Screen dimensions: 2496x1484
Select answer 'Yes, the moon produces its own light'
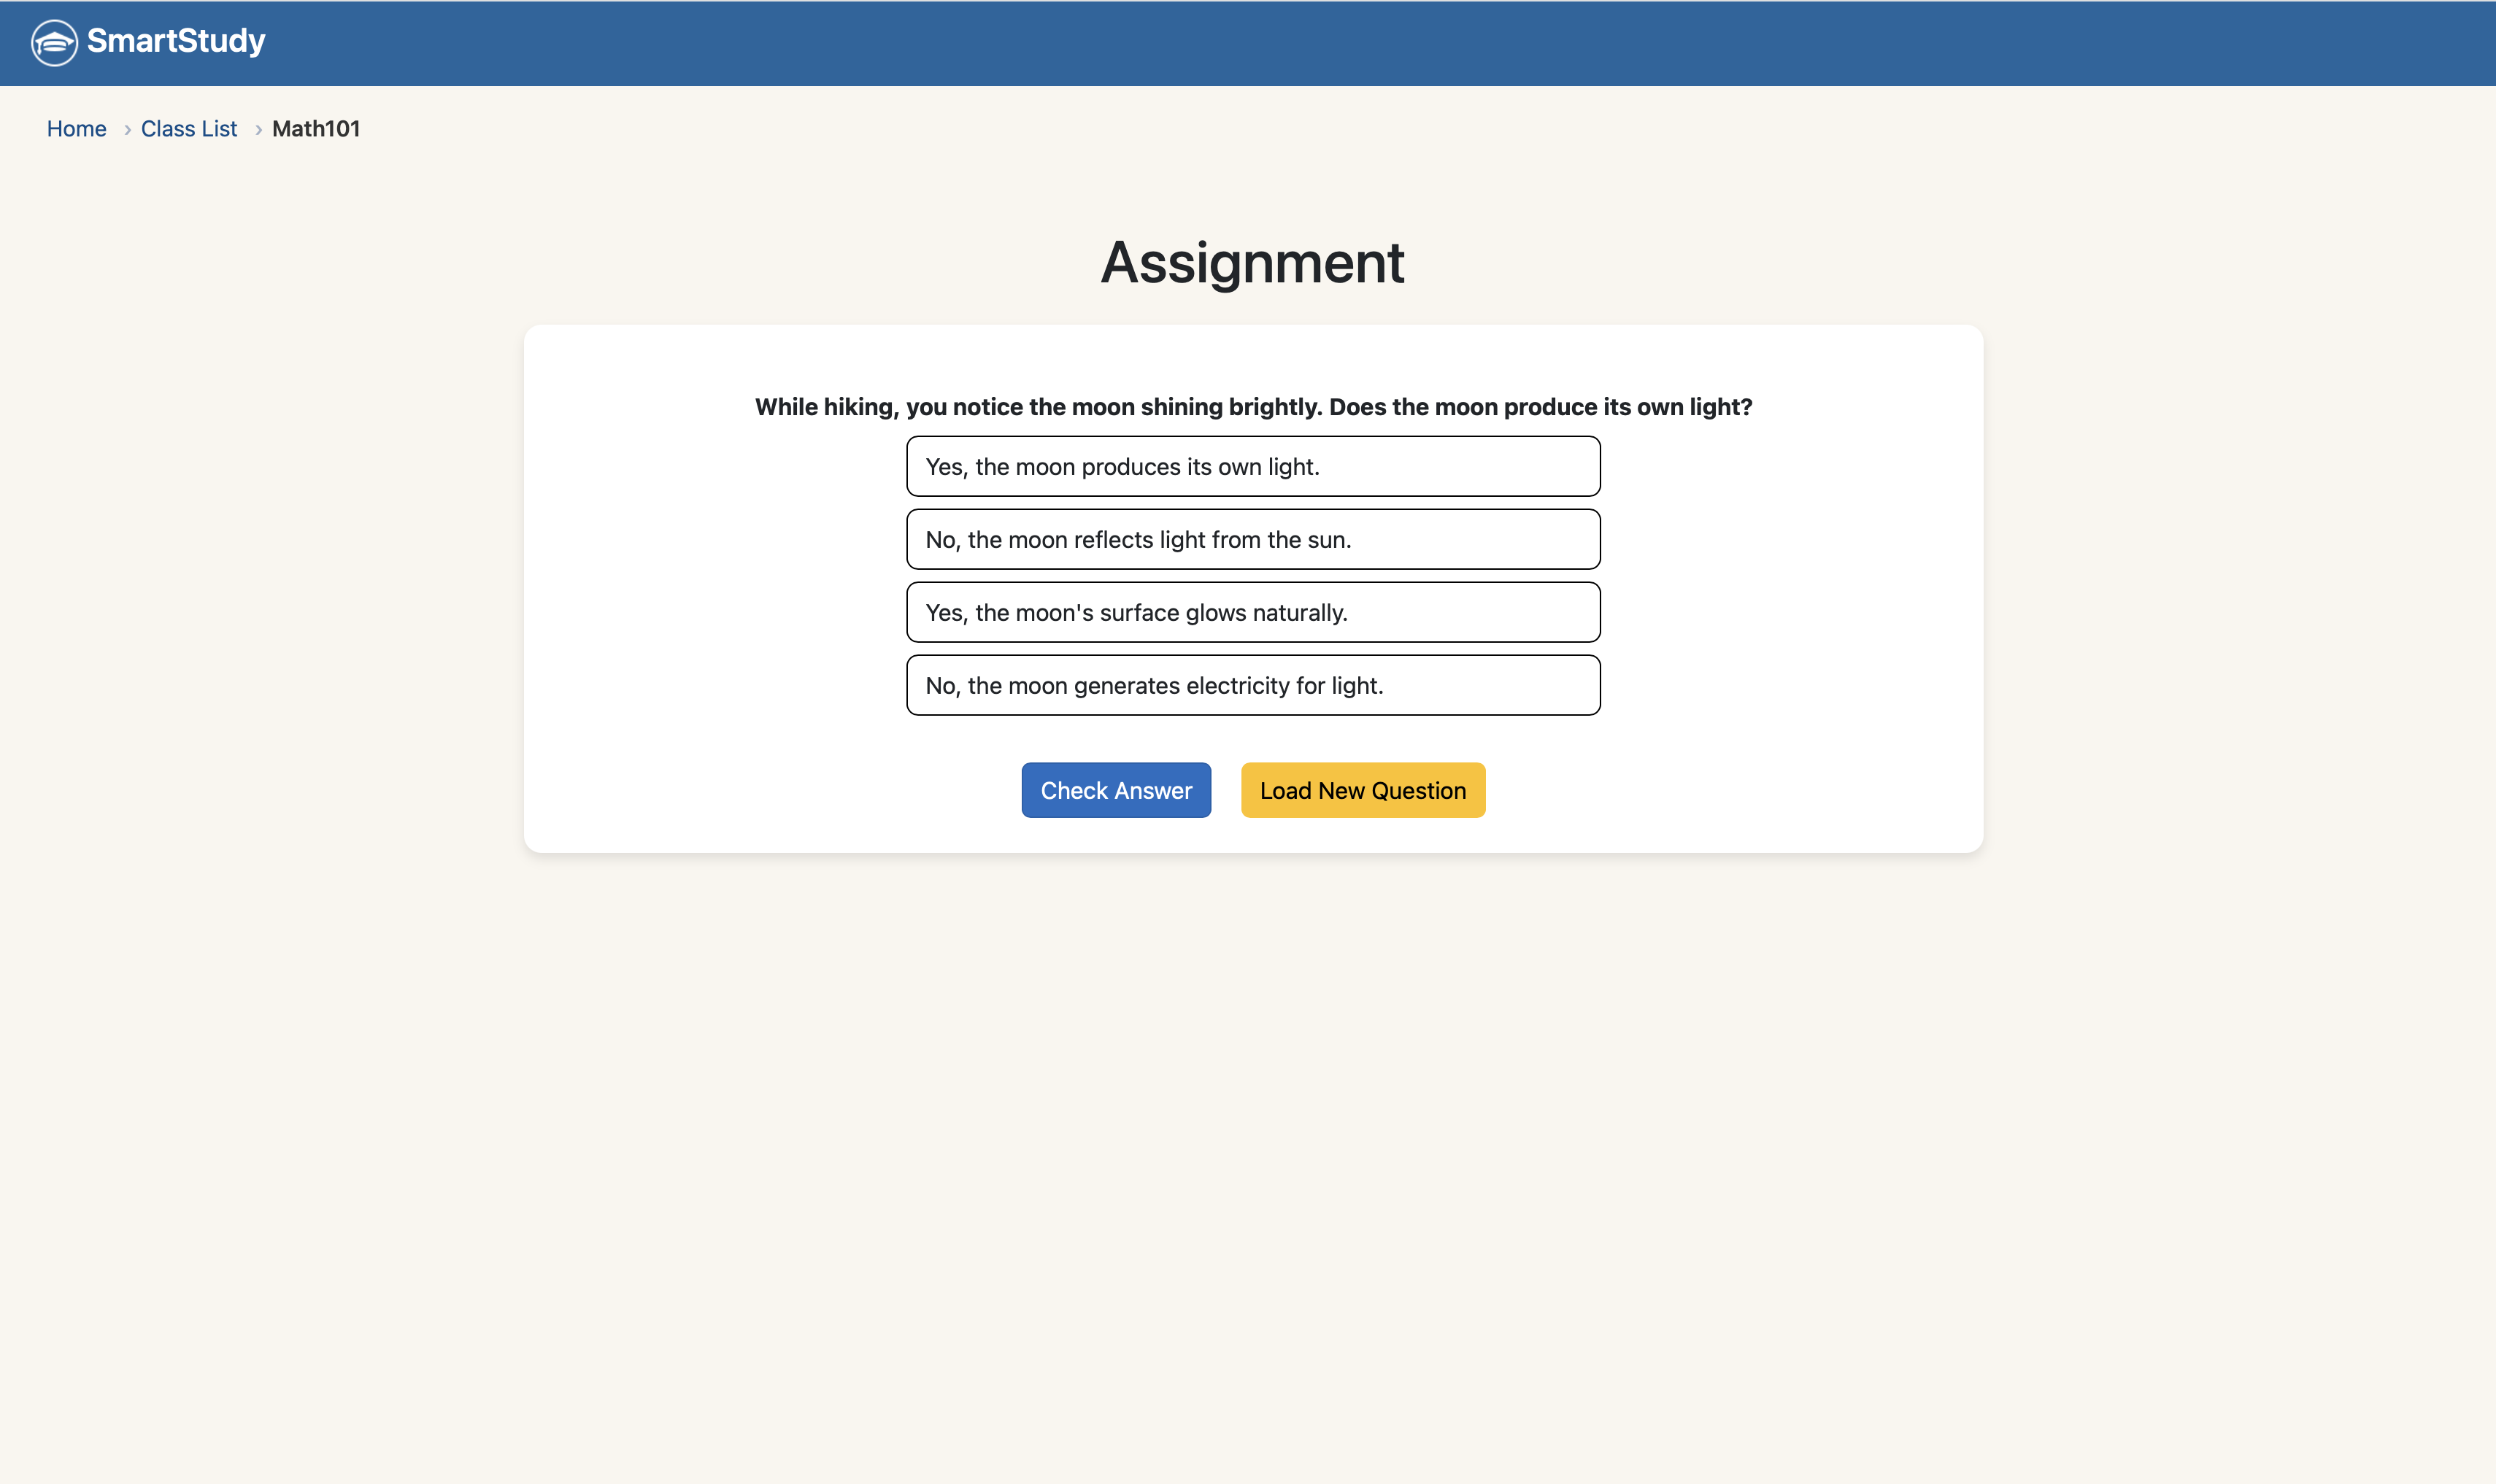tap(1253, 466)
